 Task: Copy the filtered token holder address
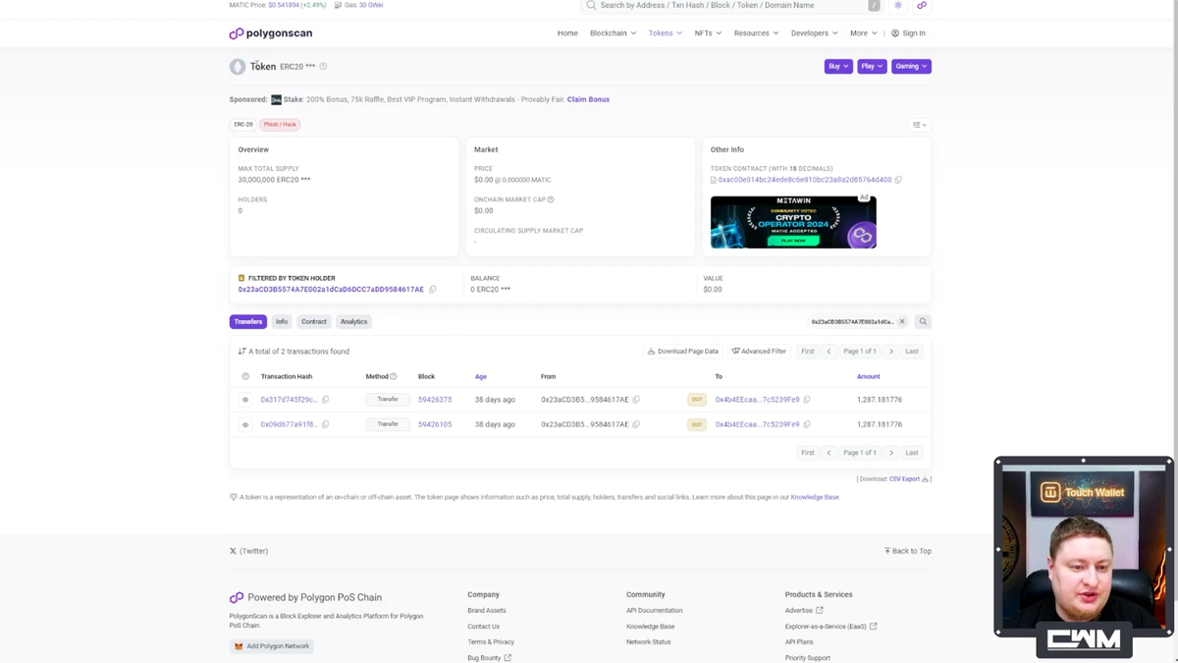(433, 290)
